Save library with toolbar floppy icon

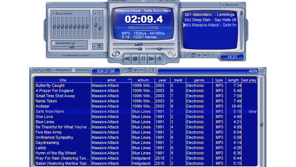coord(130,70)
